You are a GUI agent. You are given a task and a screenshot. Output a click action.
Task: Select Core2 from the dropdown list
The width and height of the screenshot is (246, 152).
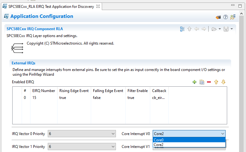coord(189,145)
